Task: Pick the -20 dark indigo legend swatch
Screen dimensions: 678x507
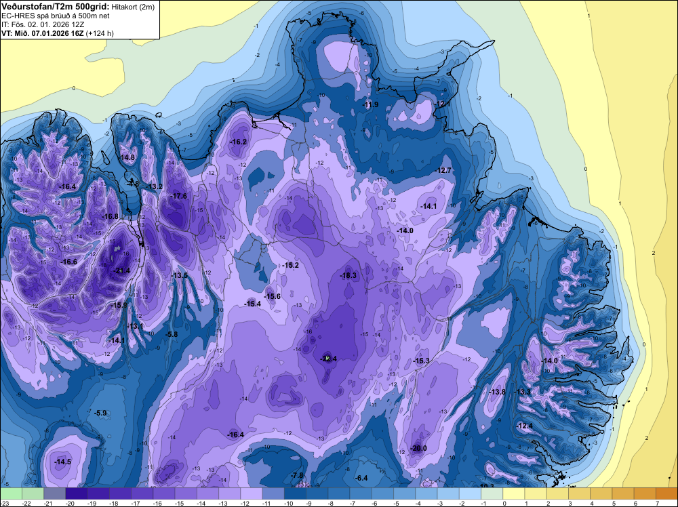Action: click(77, 493)
